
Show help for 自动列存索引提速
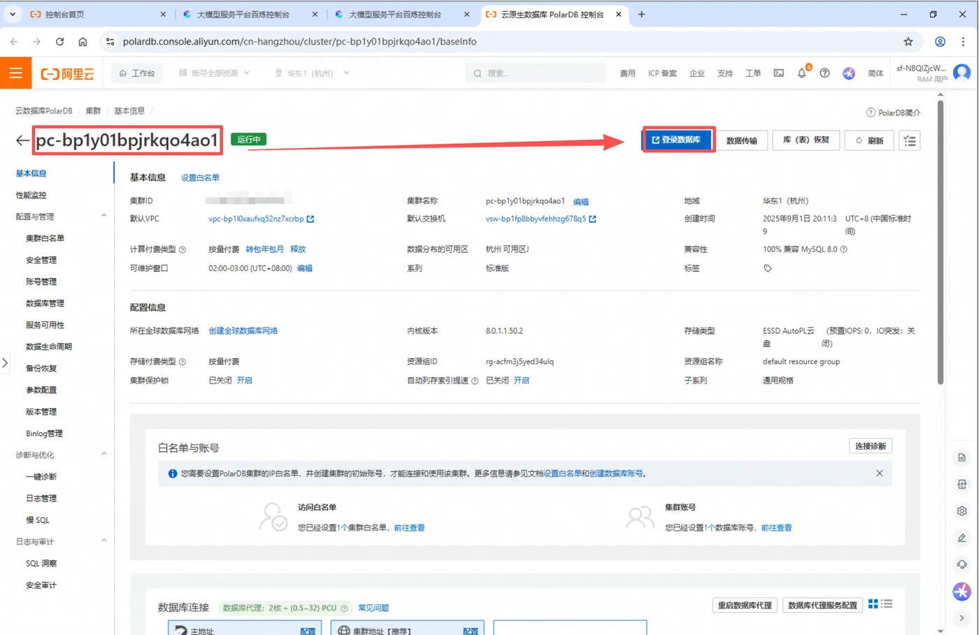point(475,381)
